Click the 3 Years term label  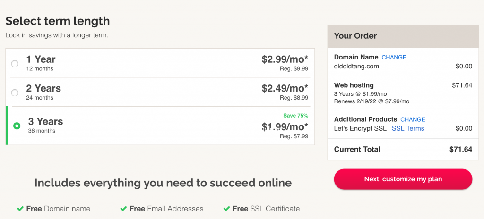pos(46,121)
